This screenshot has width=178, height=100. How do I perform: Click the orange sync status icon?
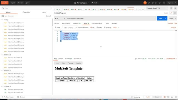(x=145, y=3)
